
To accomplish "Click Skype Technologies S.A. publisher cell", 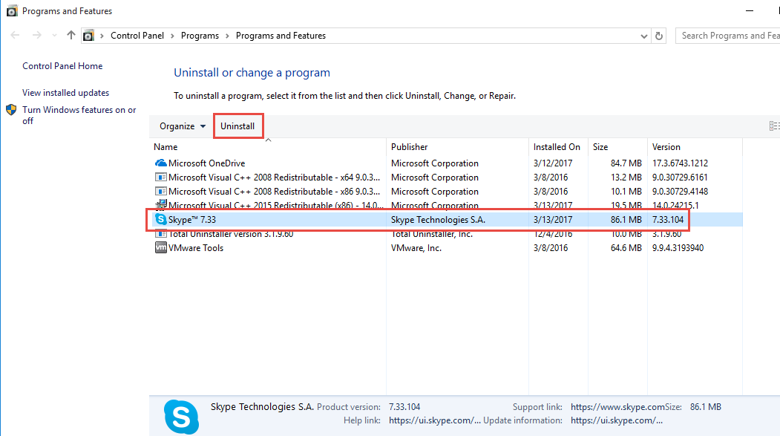I will click(438, 220).
